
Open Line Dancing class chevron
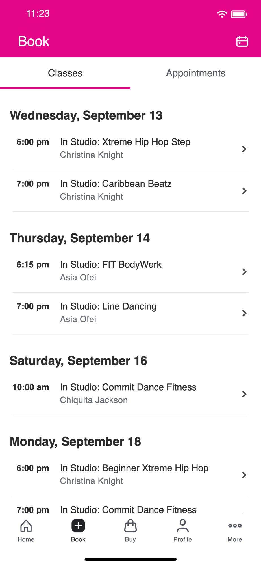coord(244,313)
